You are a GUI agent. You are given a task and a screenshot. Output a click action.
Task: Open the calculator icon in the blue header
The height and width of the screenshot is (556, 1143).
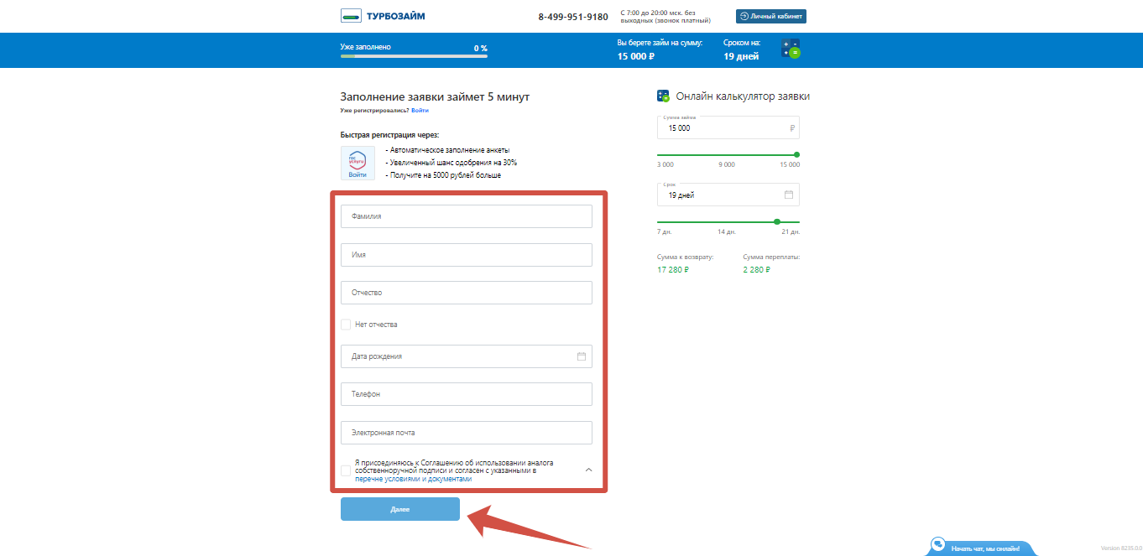(790, 49)
